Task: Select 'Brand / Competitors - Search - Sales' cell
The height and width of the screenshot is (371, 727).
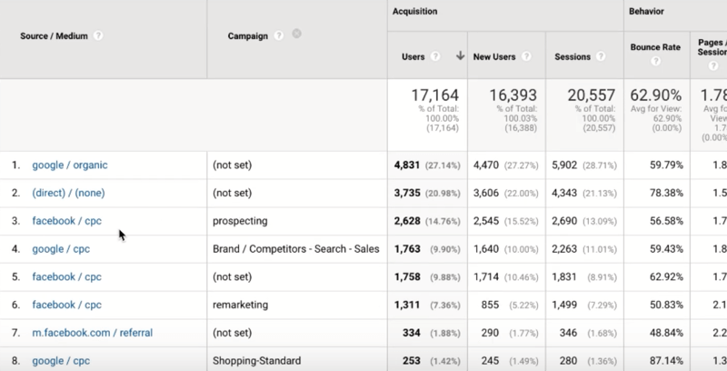Action: point(296,249)
